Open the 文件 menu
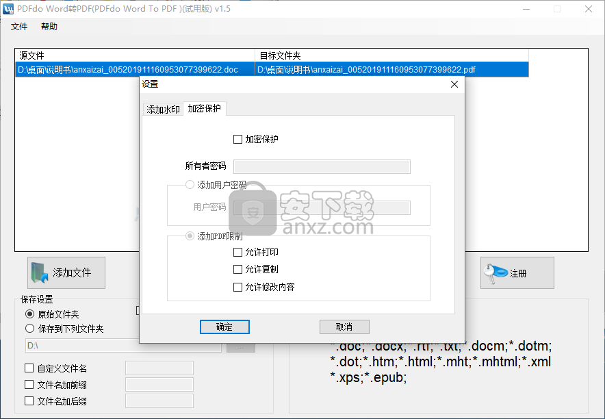The width and height of the screenshot is (605, 419). (19, 27)
